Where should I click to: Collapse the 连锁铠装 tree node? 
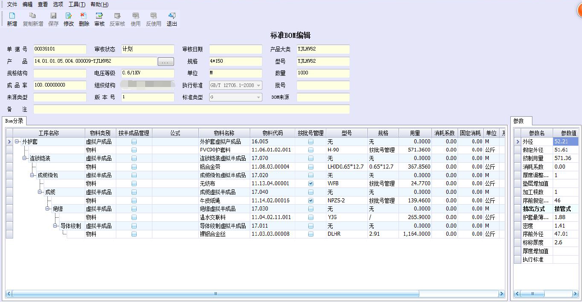pos(25,158)
